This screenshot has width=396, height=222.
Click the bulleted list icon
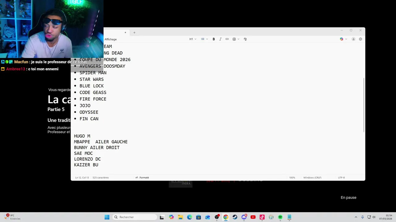(x=203, y=39)
